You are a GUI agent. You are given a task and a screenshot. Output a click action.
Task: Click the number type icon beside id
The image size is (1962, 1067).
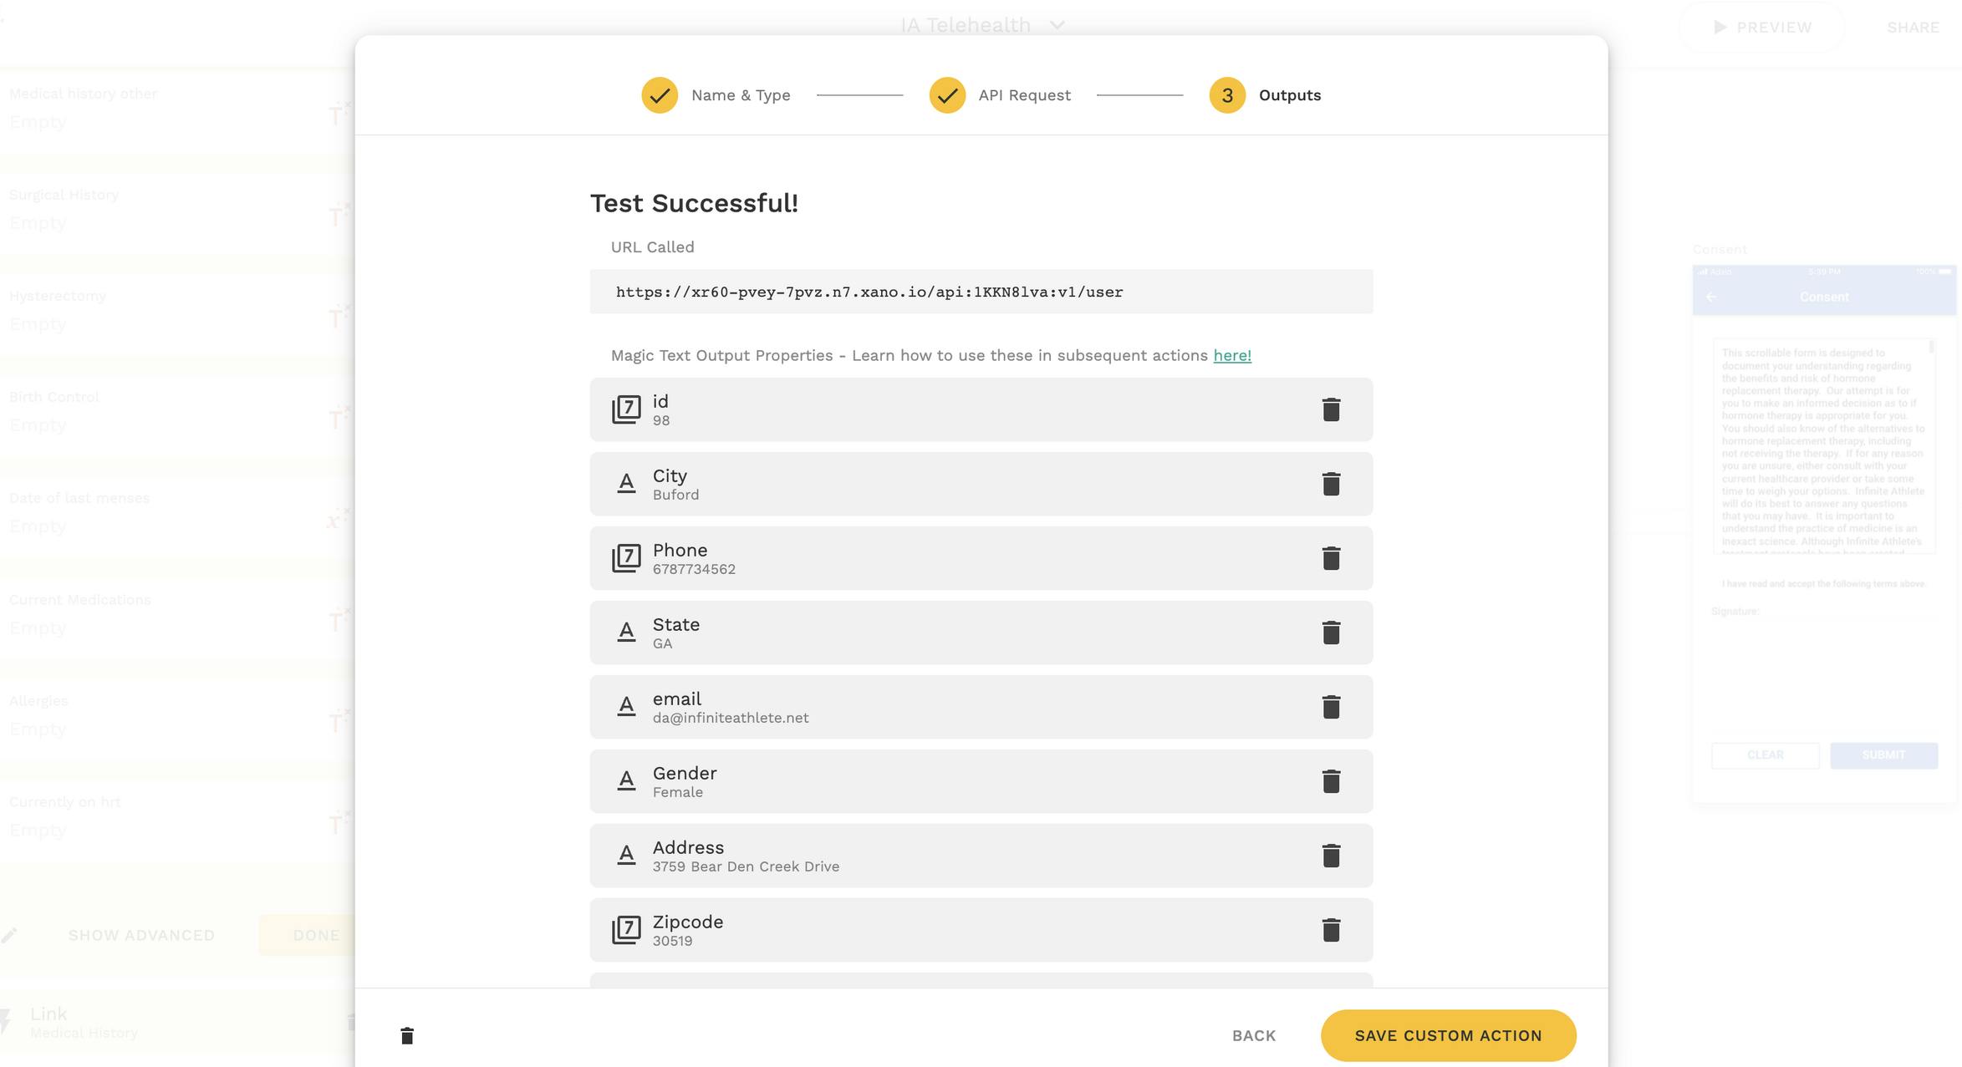click(x=626, y=409)
